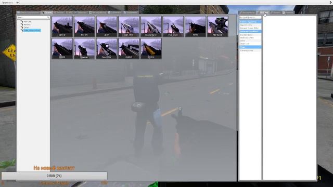Image resolution: width=333 pixels, height=187 pixels.
Task: Select the QBS09 weapon thumbnail
Action: 62,48
